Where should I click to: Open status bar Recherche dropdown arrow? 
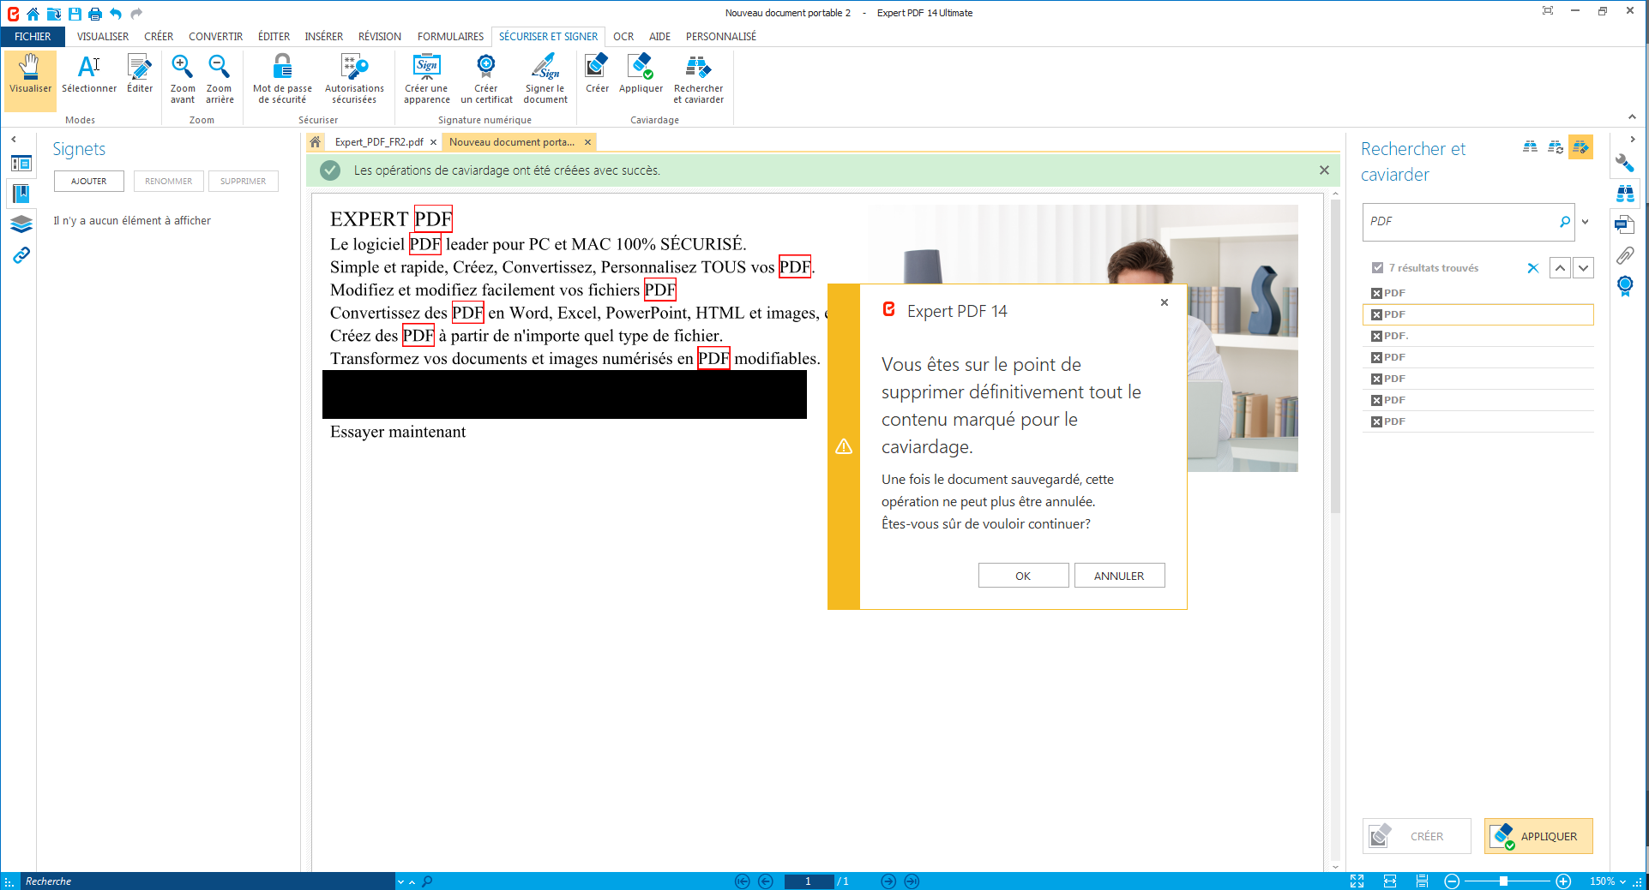(x=400, y=881)
